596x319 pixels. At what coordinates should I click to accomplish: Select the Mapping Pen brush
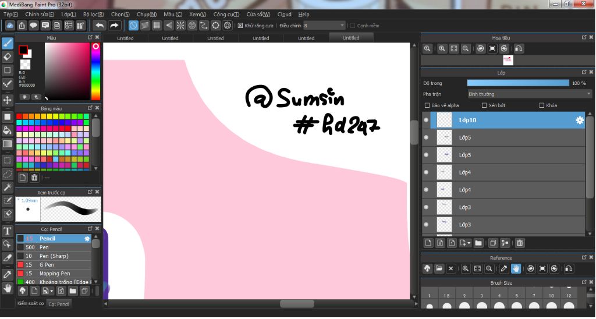click(54, 274)
